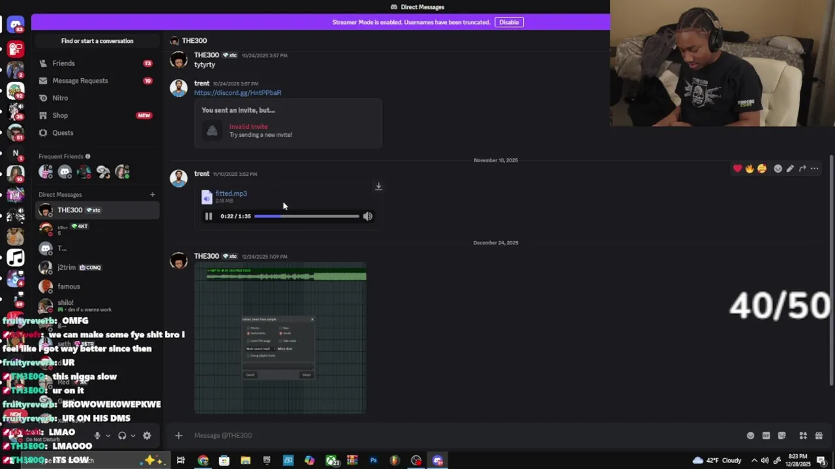Open attachment plus button in message bar

pos(178,436)
